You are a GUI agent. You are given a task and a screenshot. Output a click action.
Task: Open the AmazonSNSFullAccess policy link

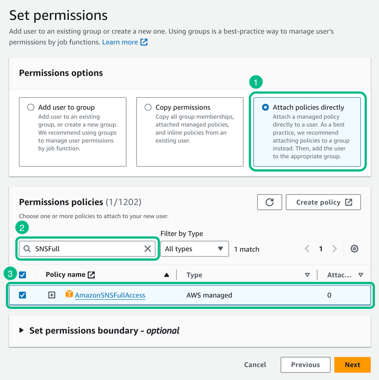tap(110, 295)
